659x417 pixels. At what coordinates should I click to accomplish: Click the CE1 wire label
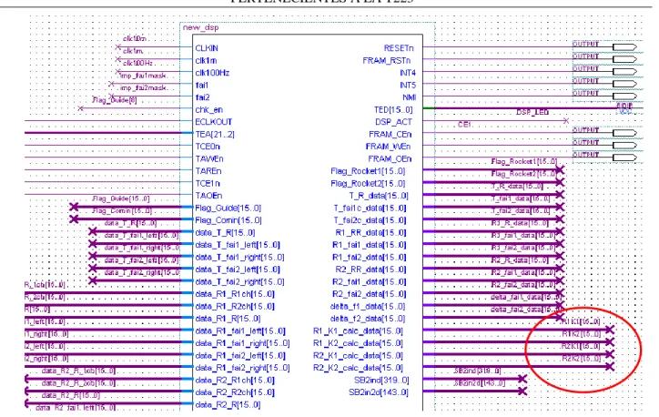click(x=464, y=125)
